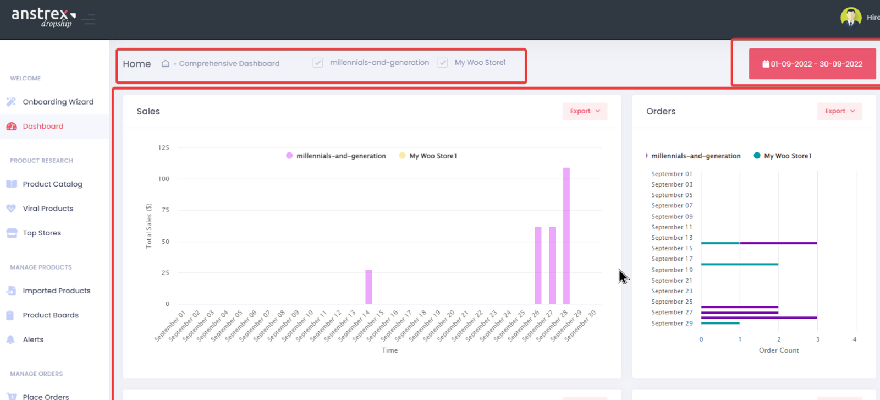The image size is (880, 400).
Task: Open Place Orders in sidebar
Action: [x=46, y=396]
